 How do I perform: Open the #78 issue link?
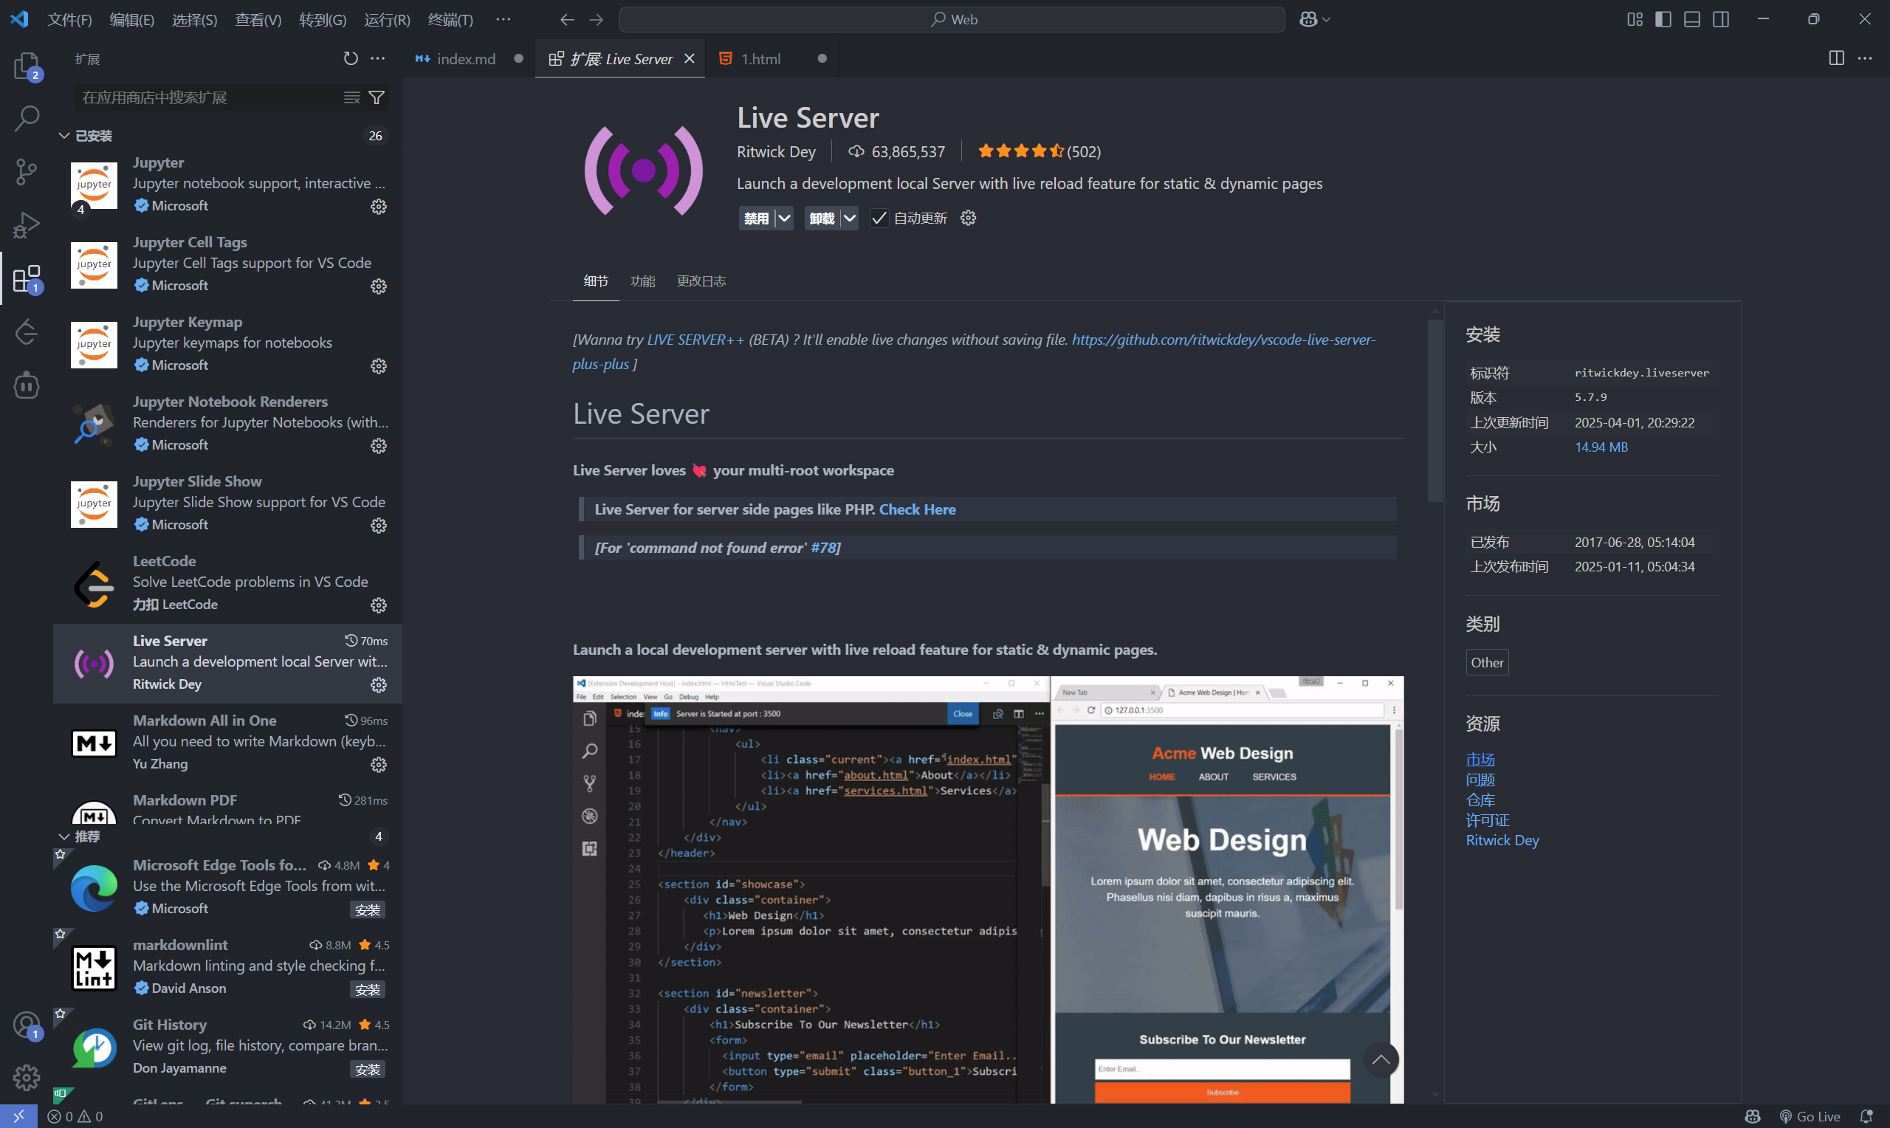click(823, 548)
